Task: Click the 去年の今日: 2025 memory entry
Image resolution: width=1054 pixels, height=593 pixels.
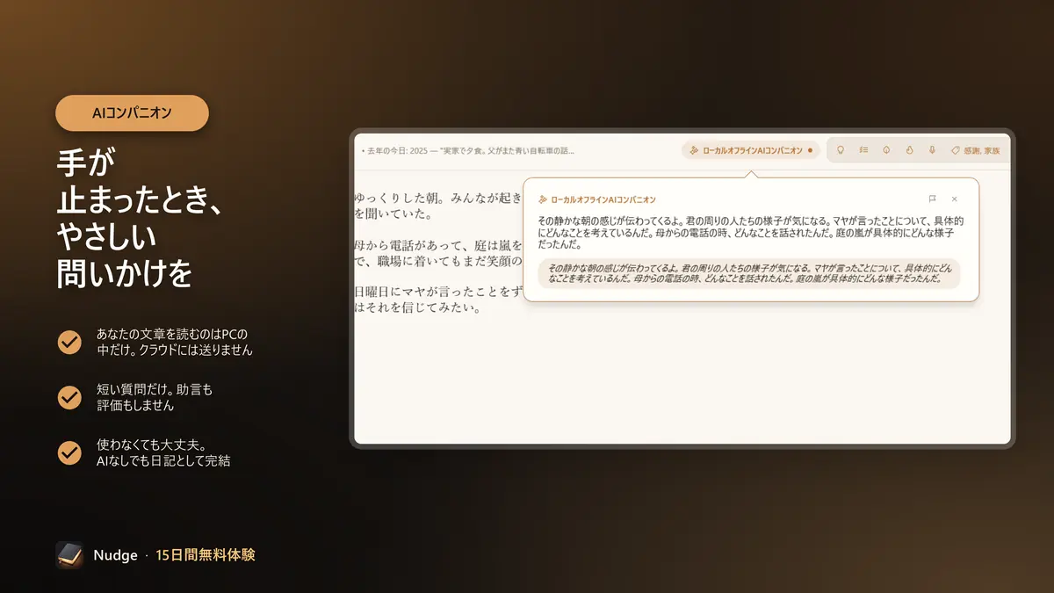Action: (468, 151)
